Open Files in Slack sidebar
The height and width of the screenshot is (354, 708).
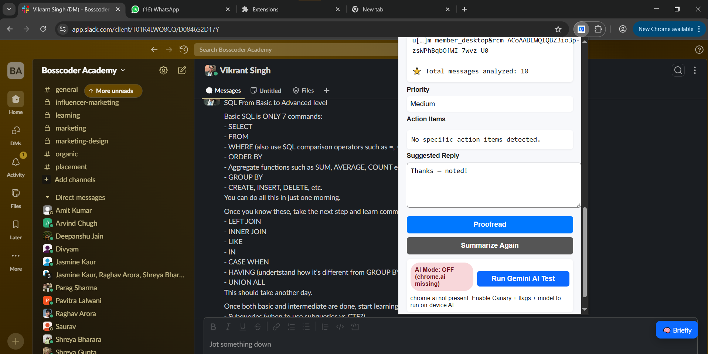[16, 198]
